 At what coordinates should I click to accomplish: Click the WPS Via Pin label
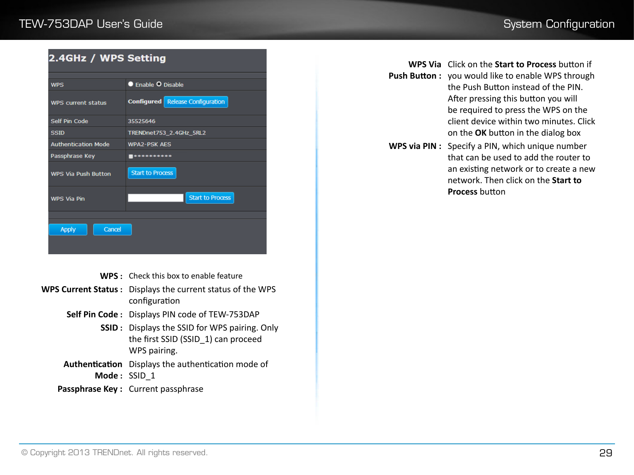[x=68, y=199]
